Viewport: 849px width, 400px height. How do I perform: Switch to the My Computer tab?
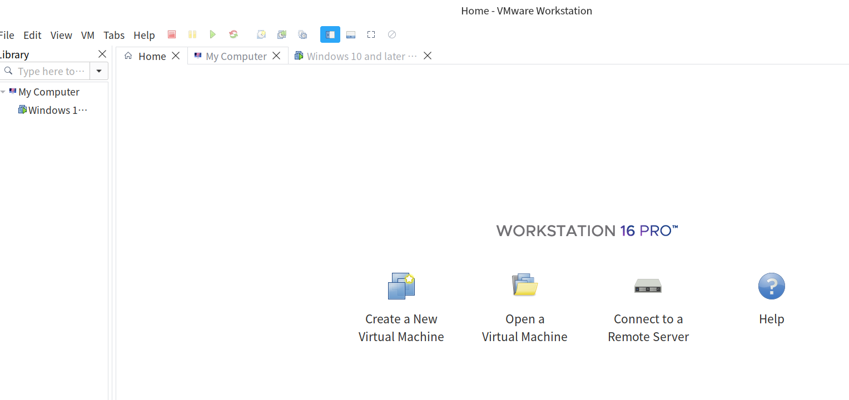click(238, 56)
